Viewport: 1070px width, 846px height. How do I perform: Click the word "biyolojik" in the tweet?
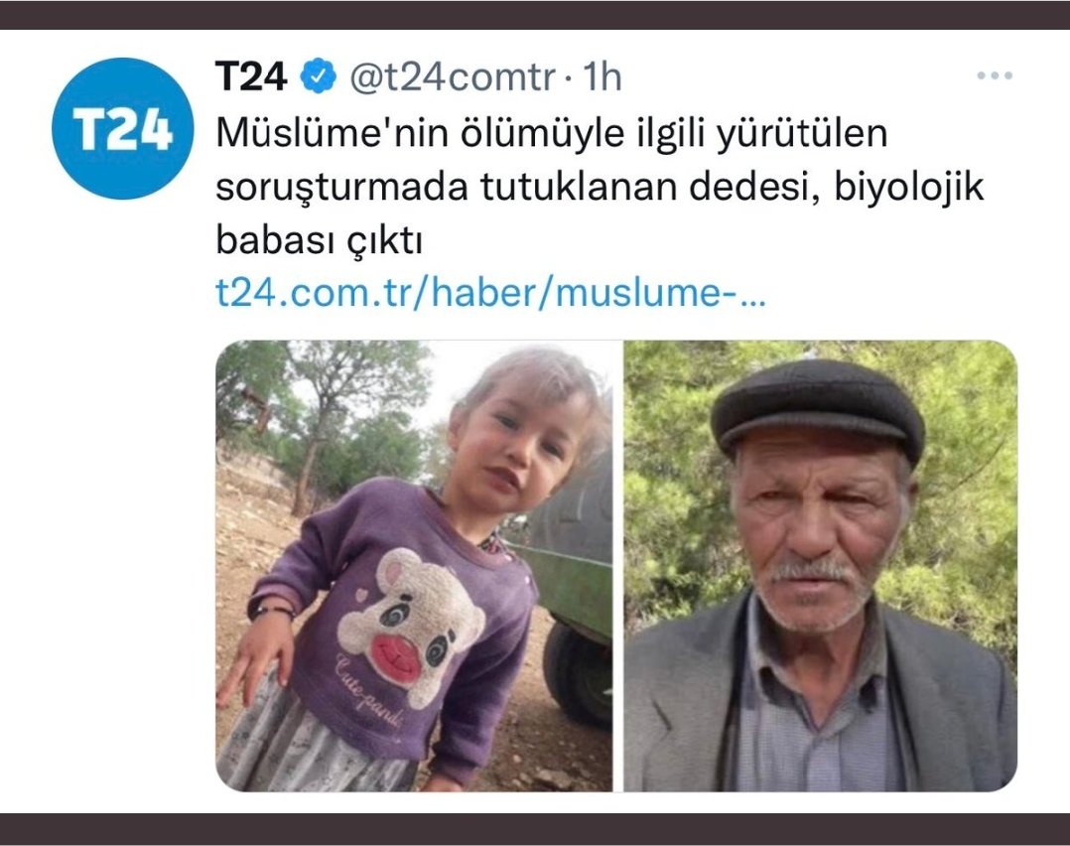coord(909,187)
